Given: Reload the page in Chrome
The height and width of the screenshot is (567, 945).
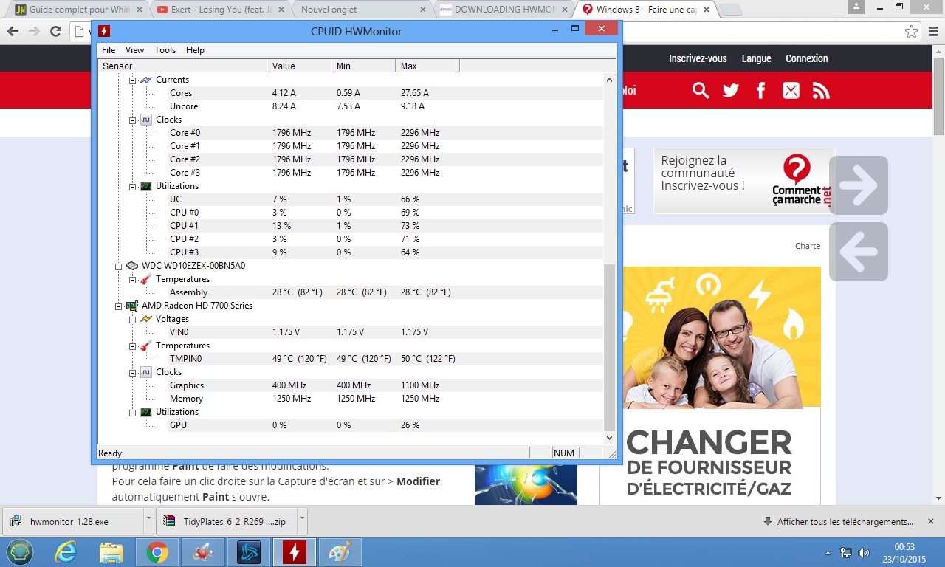Looking at the screenshot, I should [x=55, y=32].
